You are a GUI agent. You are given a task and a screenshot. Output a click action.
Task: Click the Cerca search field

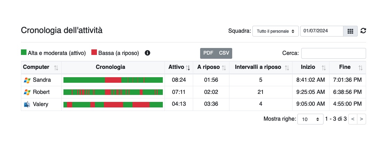(333, 54)
